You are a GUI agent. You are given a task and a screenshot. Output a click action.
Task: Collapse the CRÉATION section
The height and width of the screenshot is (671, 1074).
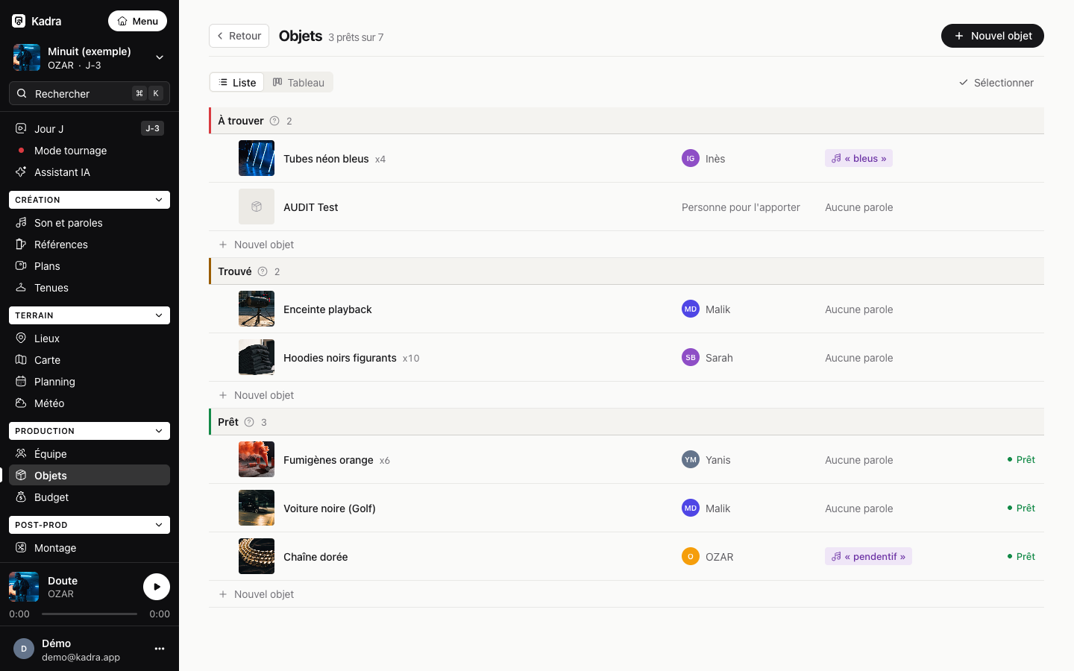pos(89,200)
